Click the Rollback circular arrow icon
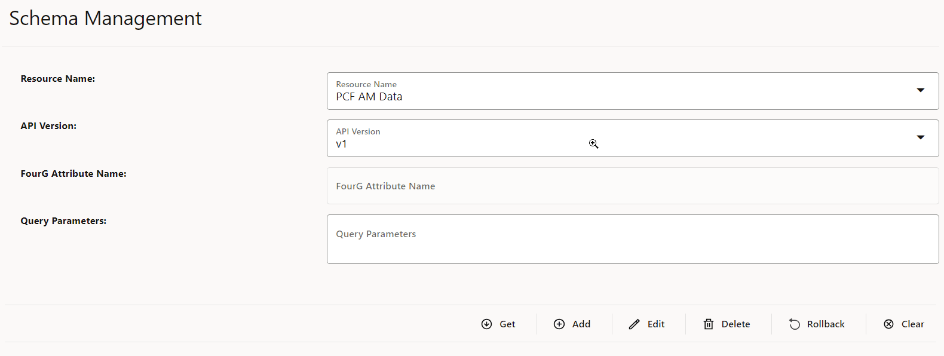 point(795,324)
